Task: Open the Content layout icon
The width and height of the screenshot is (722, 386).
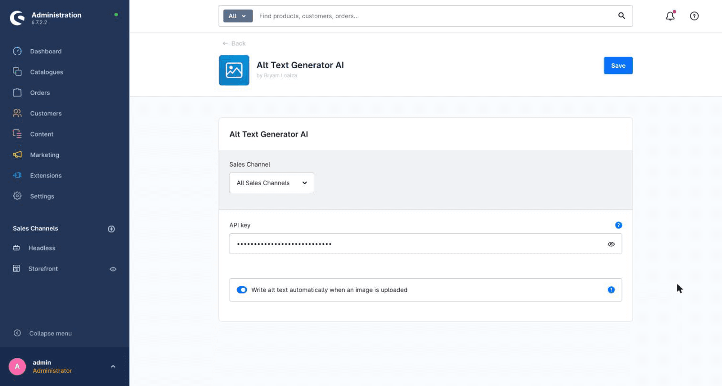Action: 17,134
